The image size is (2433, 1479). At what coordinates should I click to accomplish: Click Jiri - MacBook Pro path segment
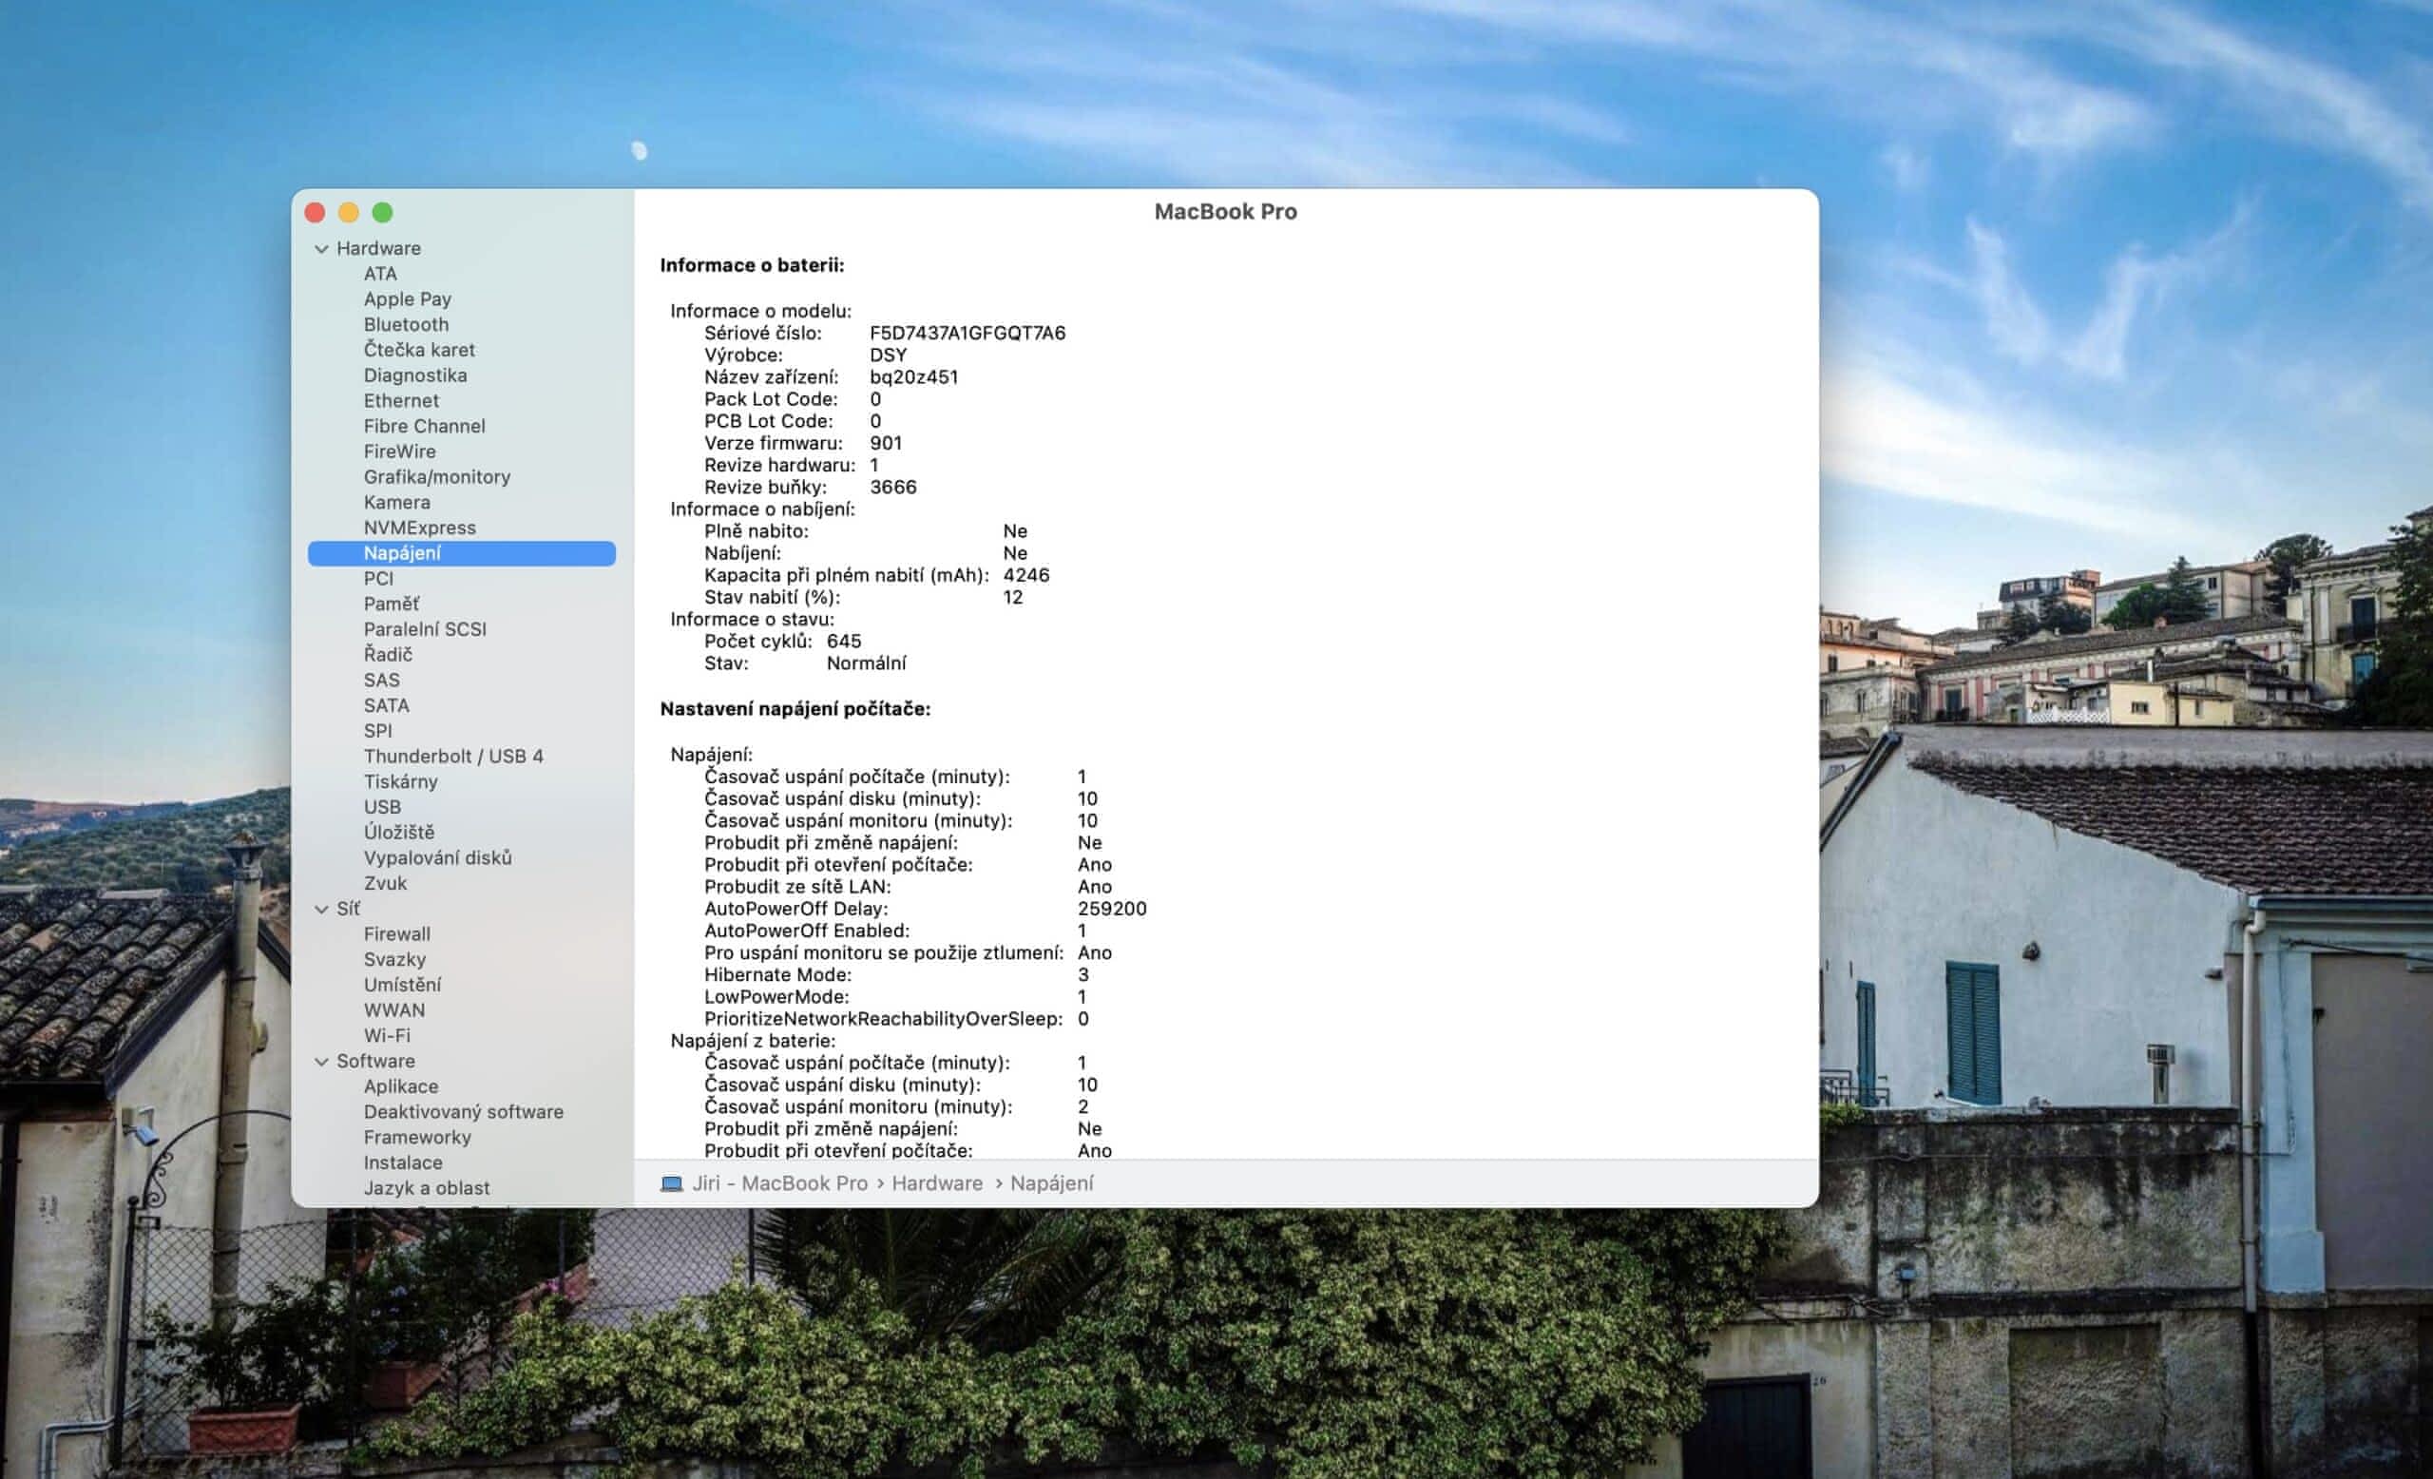779,1183
